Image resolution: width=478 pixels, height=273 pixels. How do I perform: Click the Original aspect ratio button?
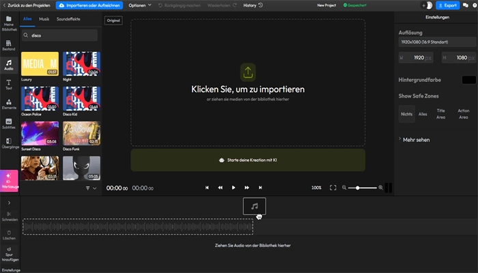point(113,20)
